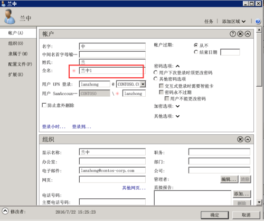
Task: Collapse the Organization section with the chevron
Action: (248, 140)
